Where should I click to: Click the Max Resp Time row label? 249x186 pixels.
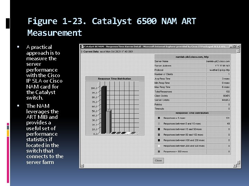pyautogui.click(x=162, y=87)
